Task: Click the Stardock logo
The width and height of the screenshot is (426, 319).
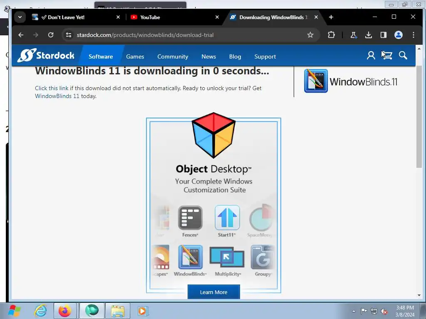Action: [46, 55]
